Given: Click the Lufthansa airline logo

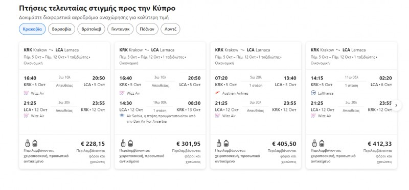Looking at the screenshot, I should coord(313,93).
